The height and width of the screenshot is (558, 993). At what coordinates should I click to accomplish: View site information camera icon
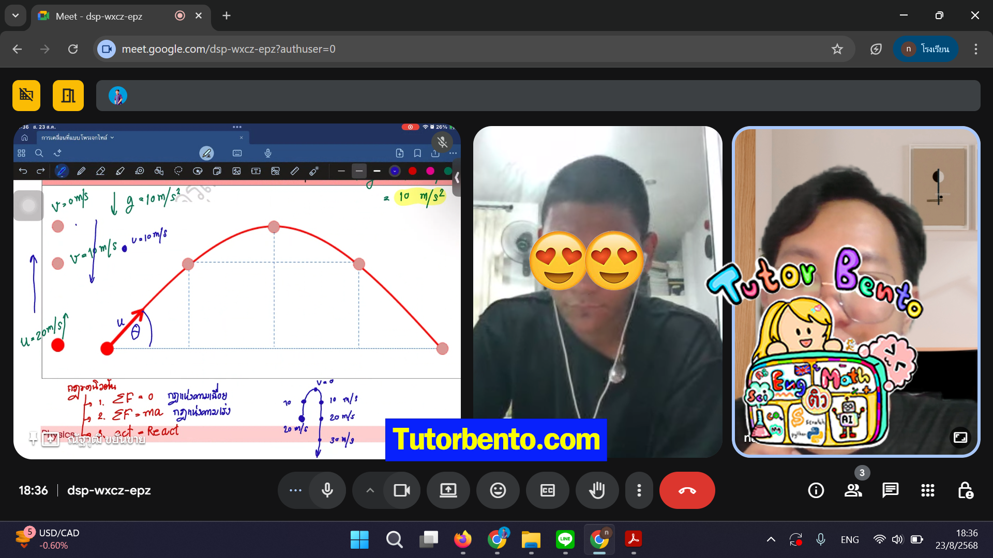(107, 49)
